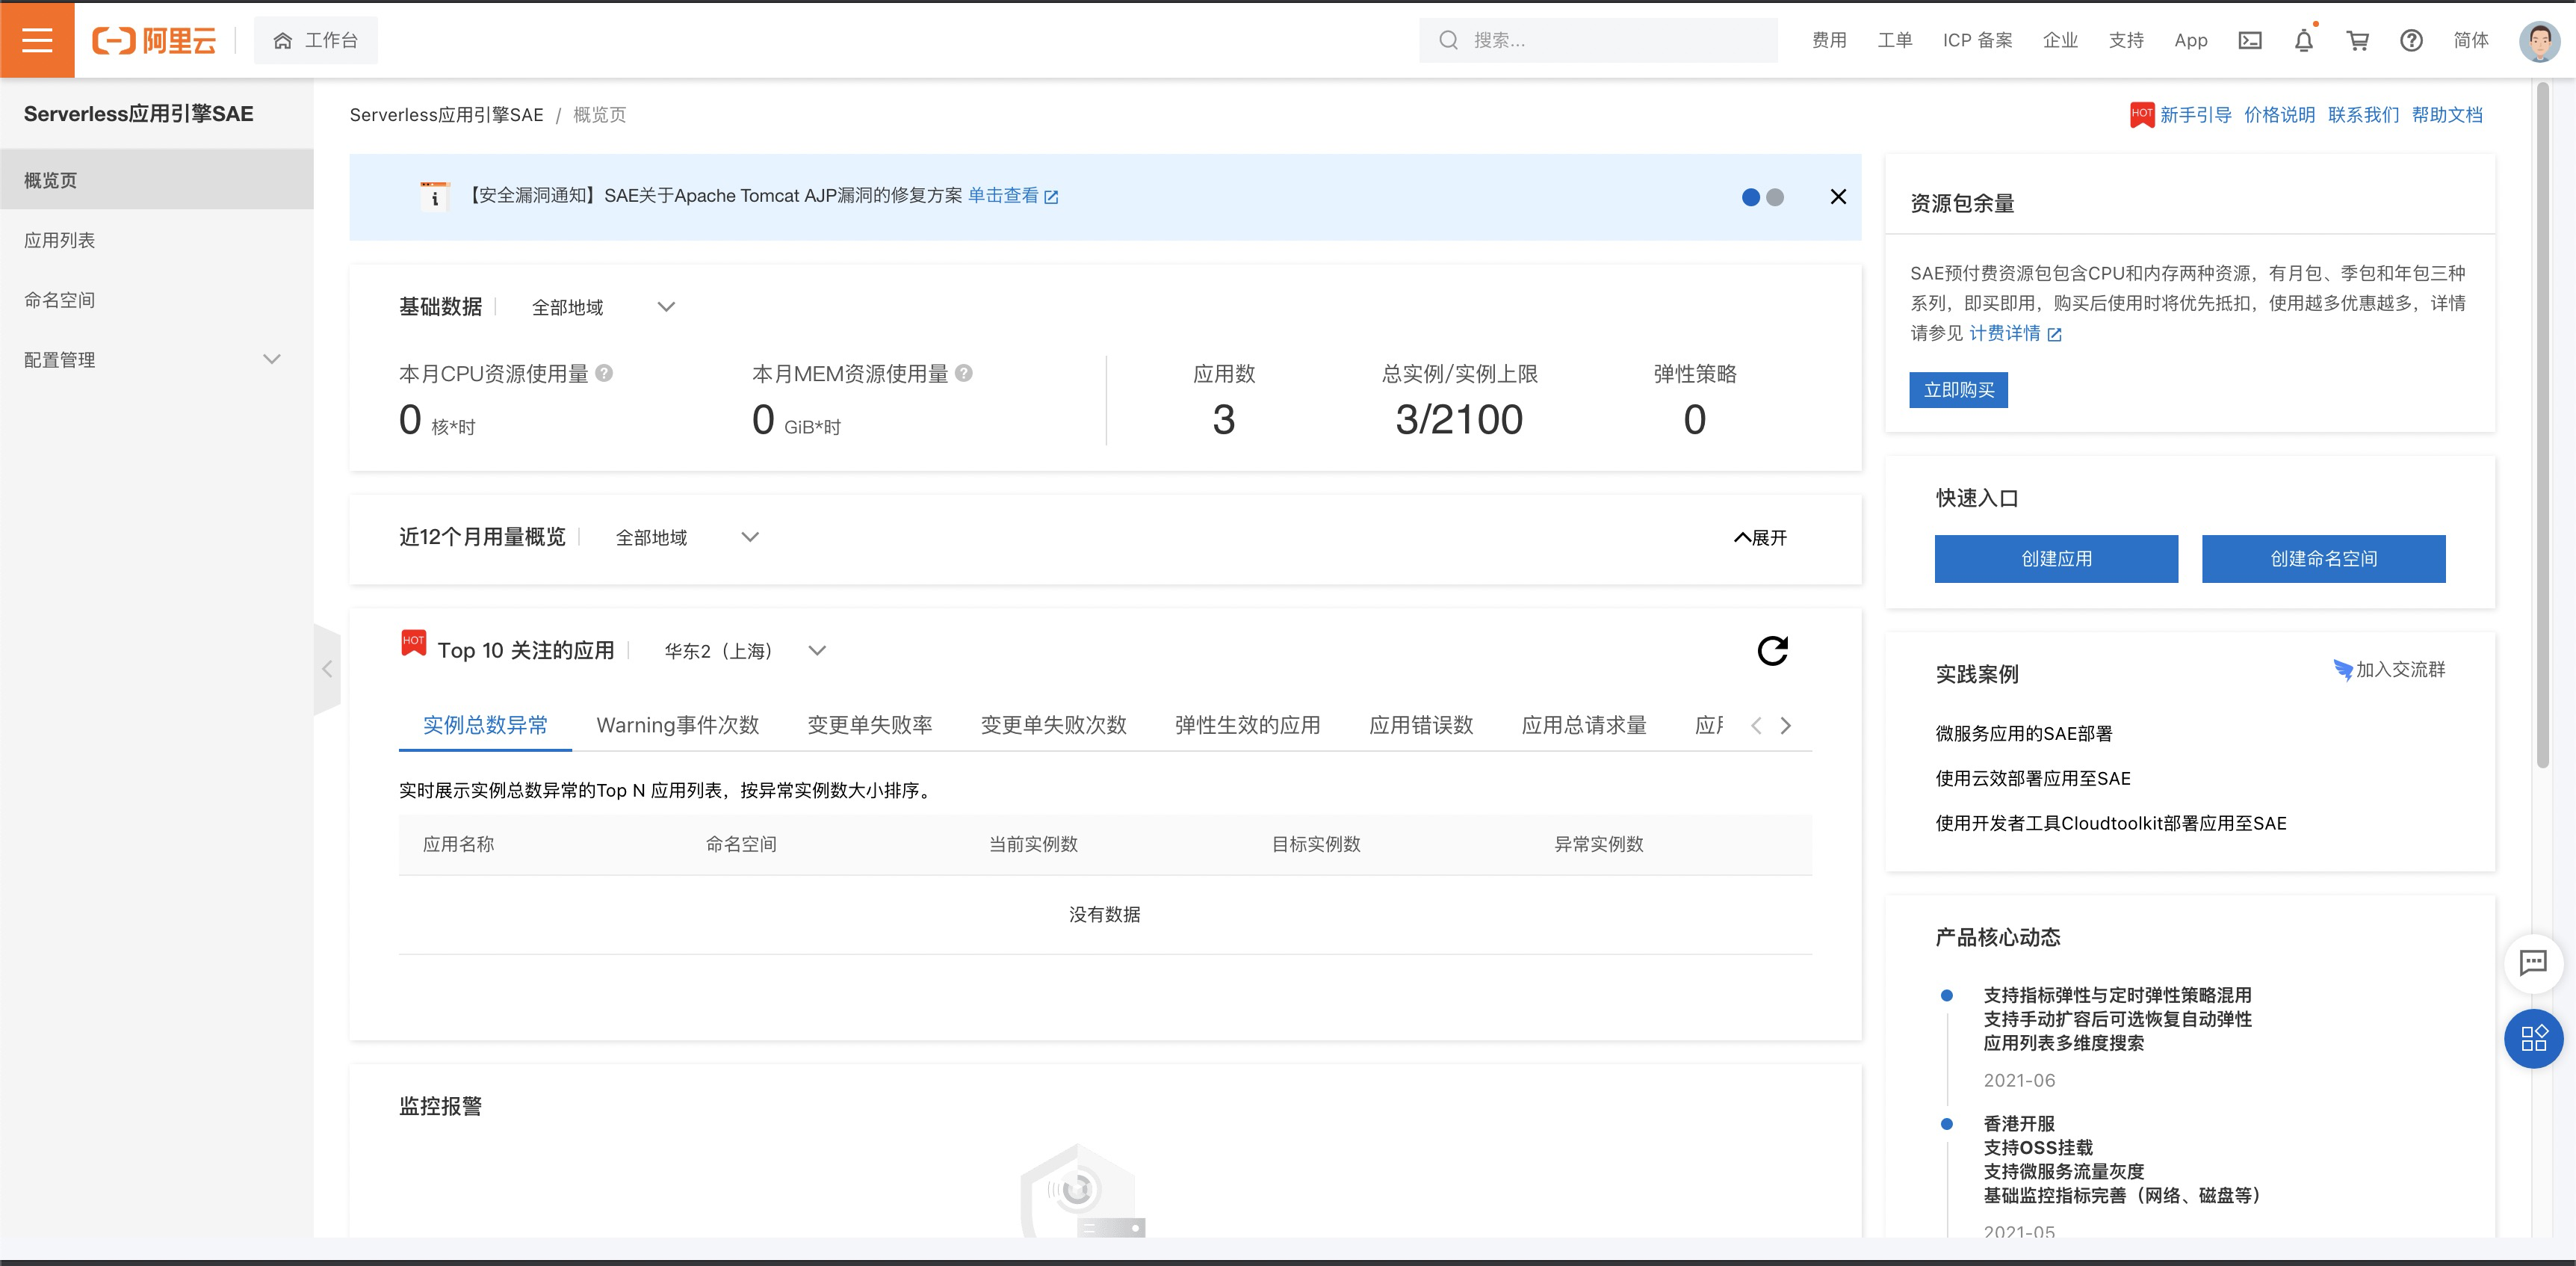Open the user avatar account menu
The image size is (2576, 1266).
tap(2539, 41)
